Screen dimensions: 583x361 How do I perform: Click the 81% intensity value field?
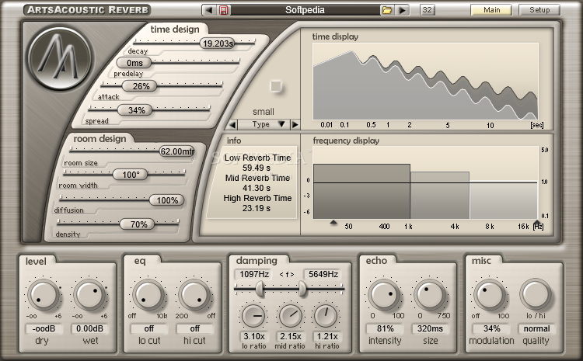pyautogui.click(x=385, y=328)
